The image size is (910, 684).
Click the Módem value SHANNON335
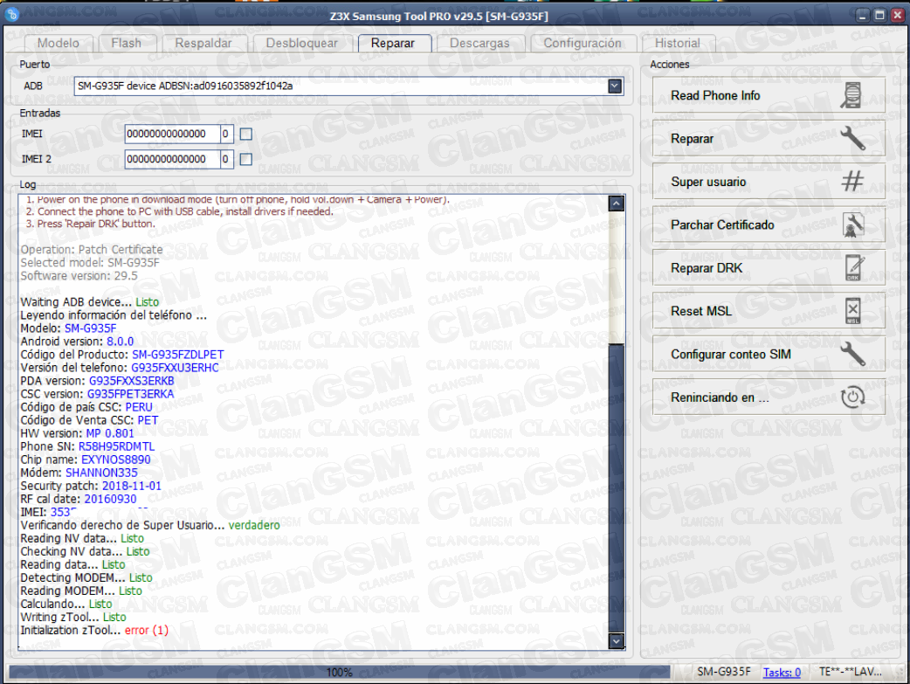(101, 473)
